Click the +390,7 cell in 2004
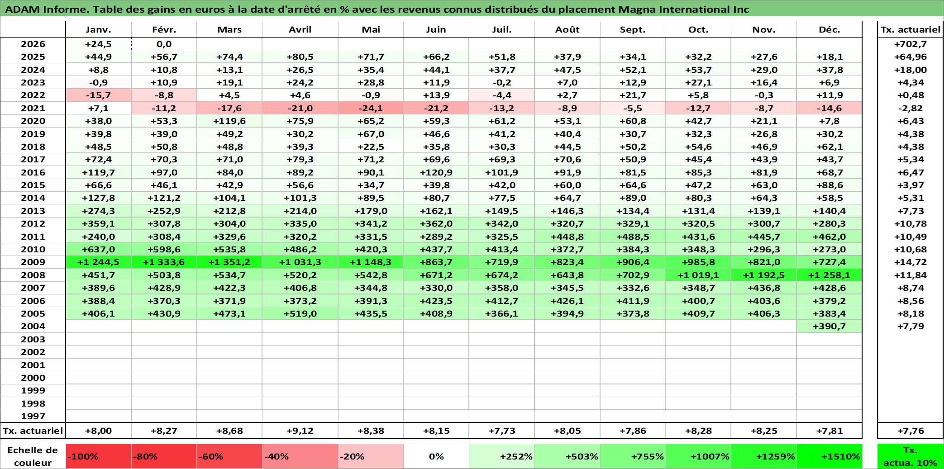The width and height of the screenshot is (944, 469). pyautogui.click(x=829, y=326)
